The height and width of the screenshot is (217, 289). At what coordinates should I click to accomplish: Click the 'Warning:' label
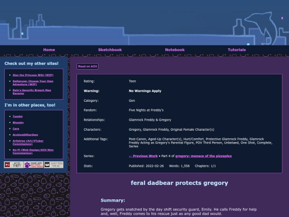tap(92, 91)
